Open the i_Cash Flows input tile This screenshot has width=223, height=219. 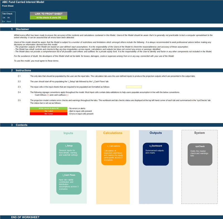[69, 183]
